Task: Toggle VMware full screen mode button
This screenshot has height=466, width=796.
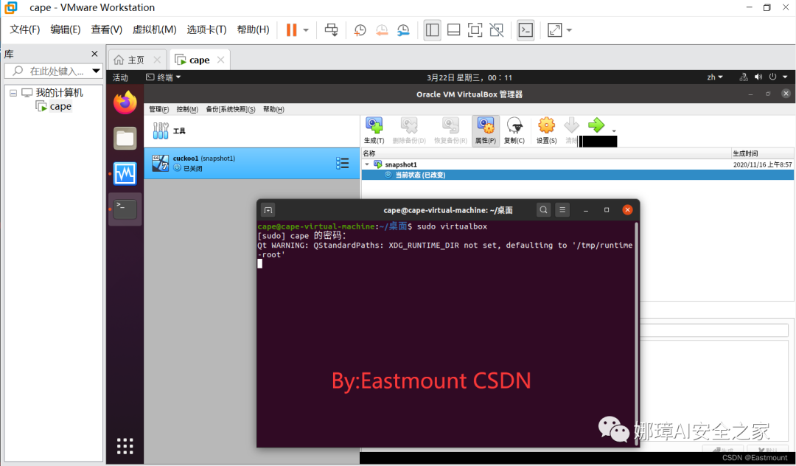Action: click(475, 30)
